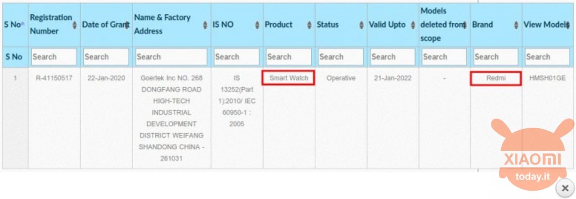Sort table by Product column
This screenshot has height=199, width=576.
[310, 25]
